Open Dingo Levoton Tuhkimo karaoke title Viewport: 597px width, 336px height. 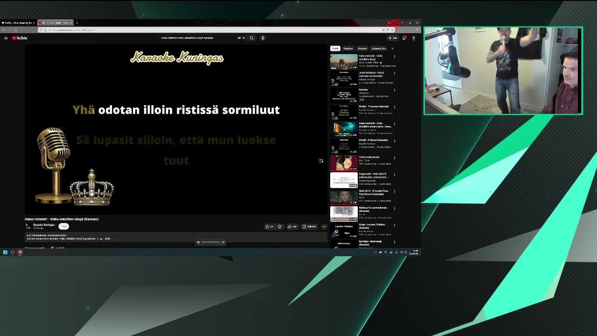(x=372, y=226)
